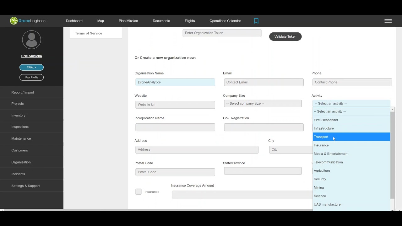The width and height of the screenshot is (402, 226).
Task: Click the Postal Code input
Action: pos(175,172)
